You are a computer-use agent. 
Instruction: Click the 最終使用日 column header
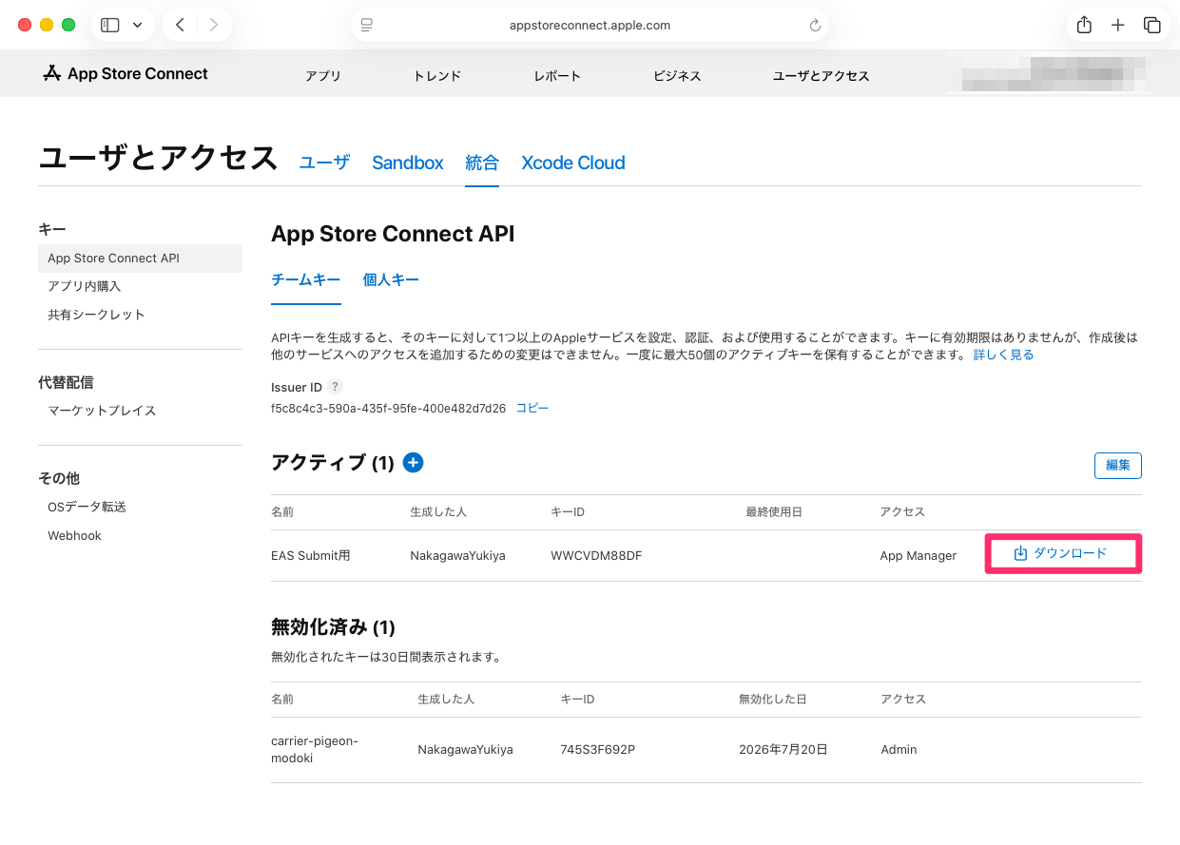click(x=774, y=512)
